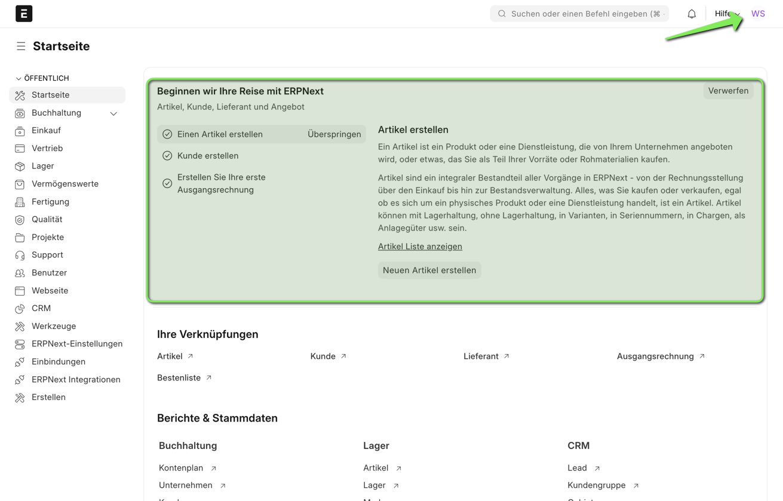This screenshot has height=501, width=783.
Task: Open the WS user avatar menu
Action: coord(758,14)
